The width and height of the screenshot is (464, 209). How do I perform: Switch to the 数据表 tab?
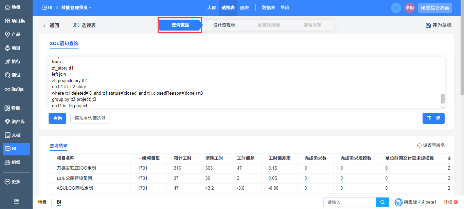[x=268, y=7]
